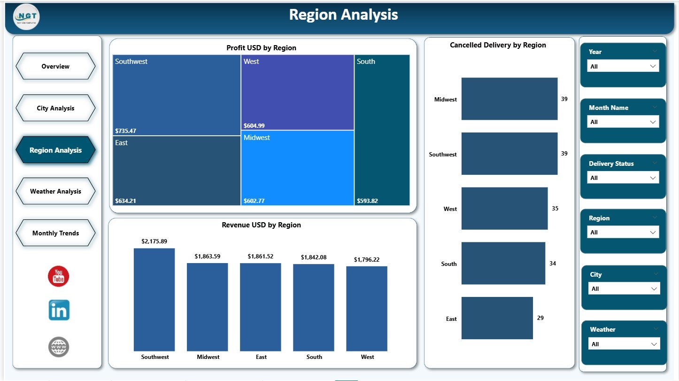This screenshot has width=679, height=381.
Task: Navigate to the Overview page
Action: (x=55, y=66)
